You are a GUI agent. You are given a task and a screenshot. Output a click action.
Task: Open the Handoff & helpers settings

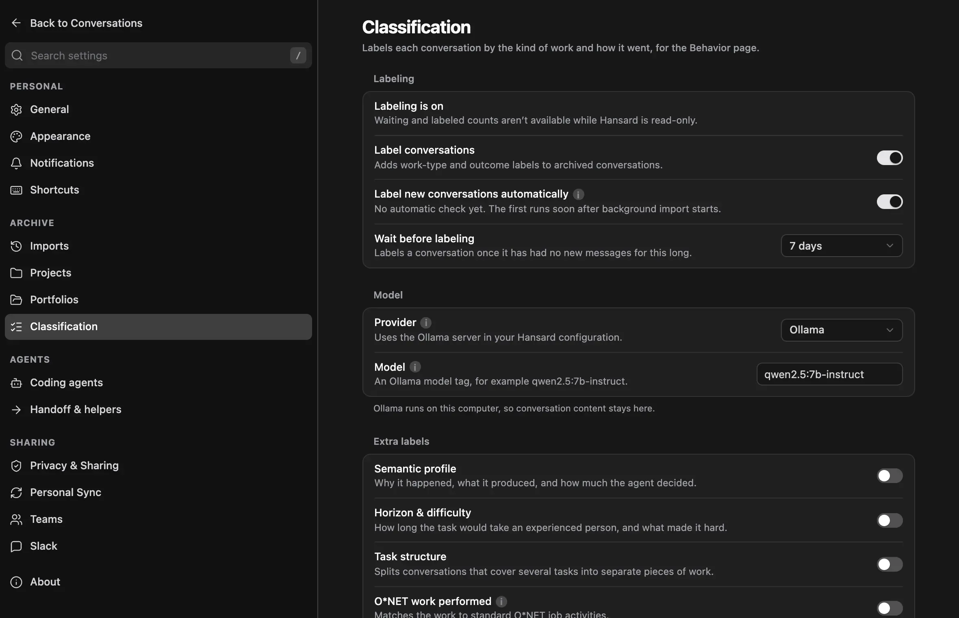(x=158, y=409)
